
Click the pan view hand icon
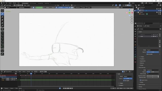[132, 20]
